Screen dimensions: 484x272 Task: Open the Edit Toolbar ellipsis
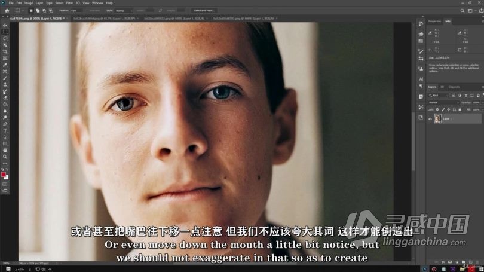[x=5, y=163]
